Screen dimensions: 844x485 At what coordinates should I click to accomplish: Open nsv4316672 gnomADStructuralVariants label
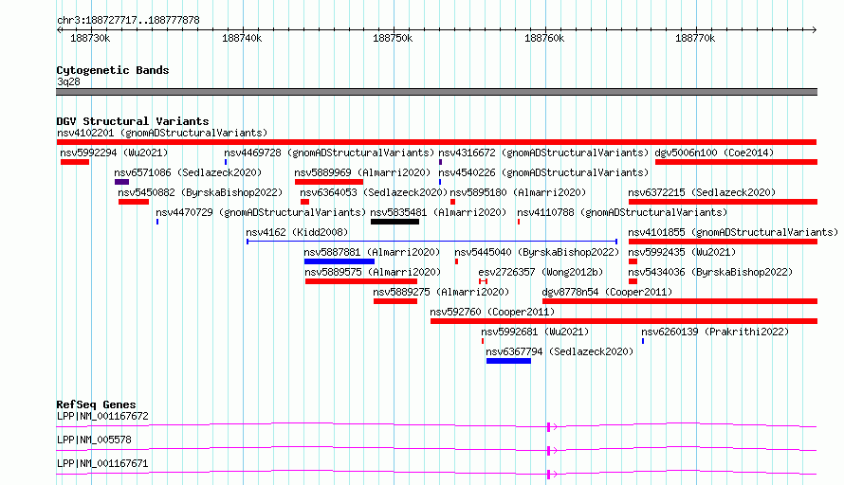543,153
